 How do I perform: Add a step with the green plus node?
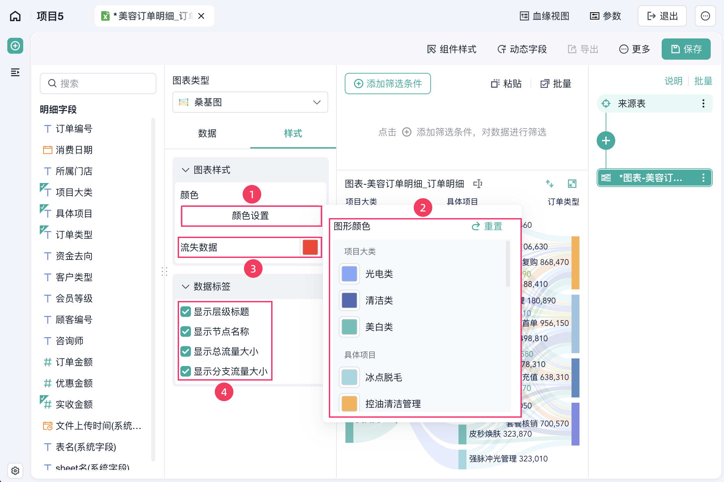pyautogui.click(x=606, y=141)
